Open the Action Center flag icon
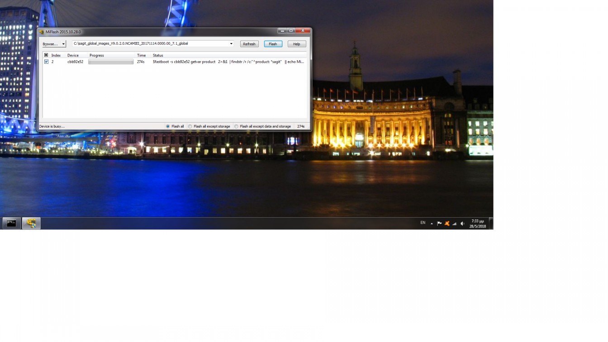608x342 pixels. click(439, 223)
